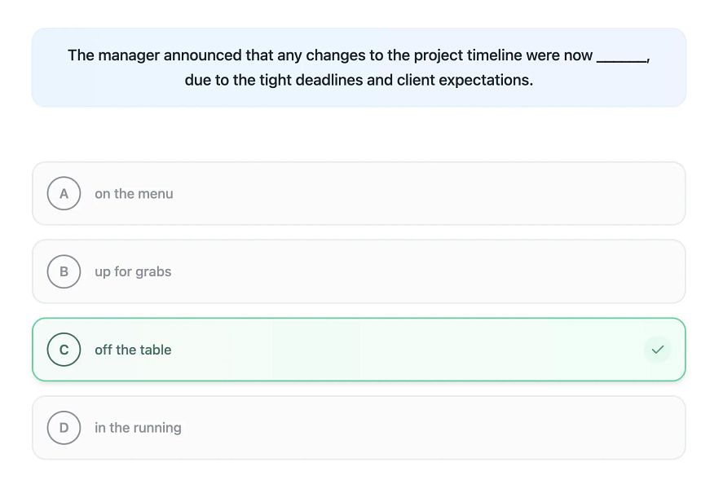This screenshot has width=723, height=489.
Task: Choose the answer text "up for grabs"
Action: coord(133,272)
